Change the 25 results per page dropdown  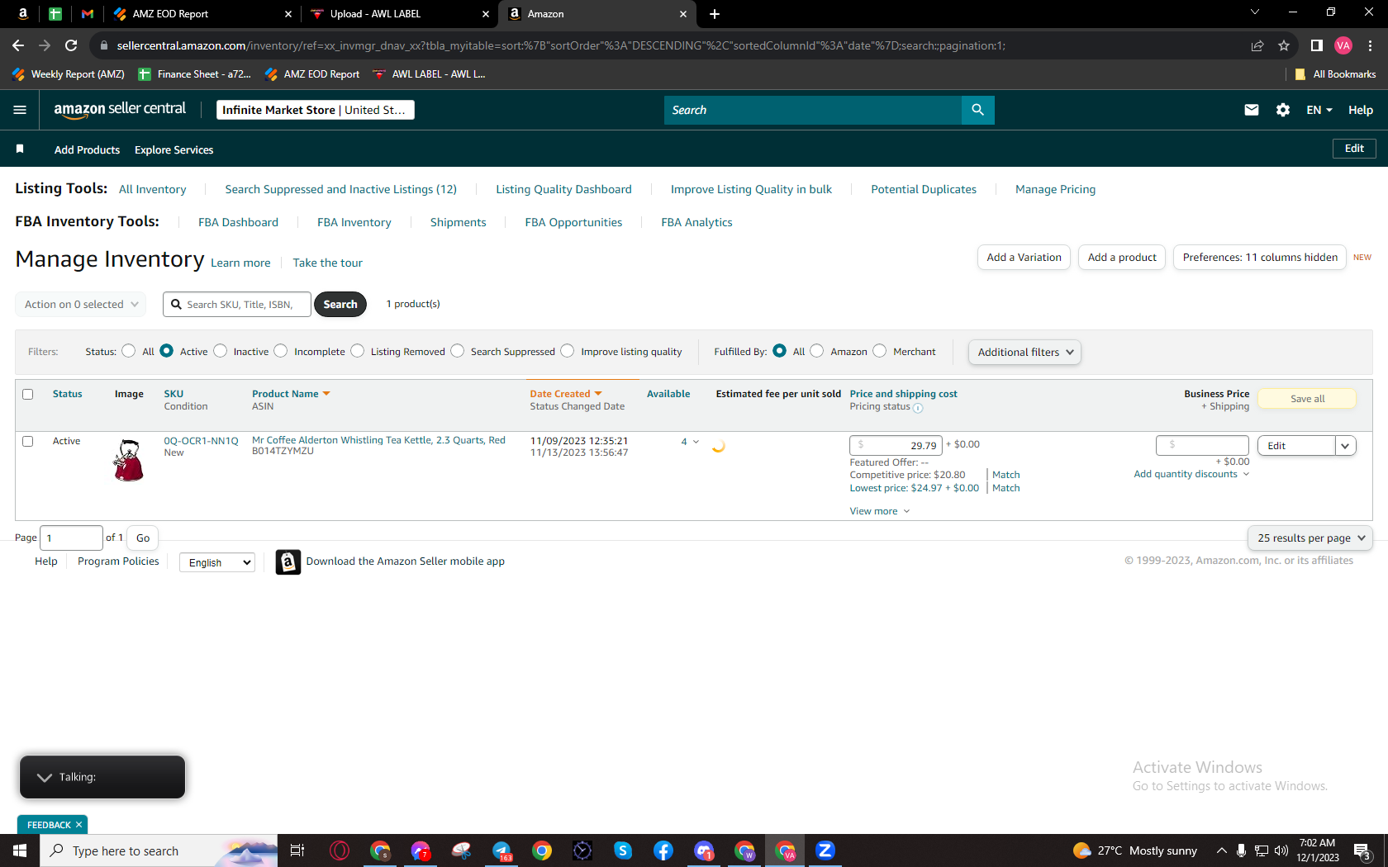click(1310, 538)
